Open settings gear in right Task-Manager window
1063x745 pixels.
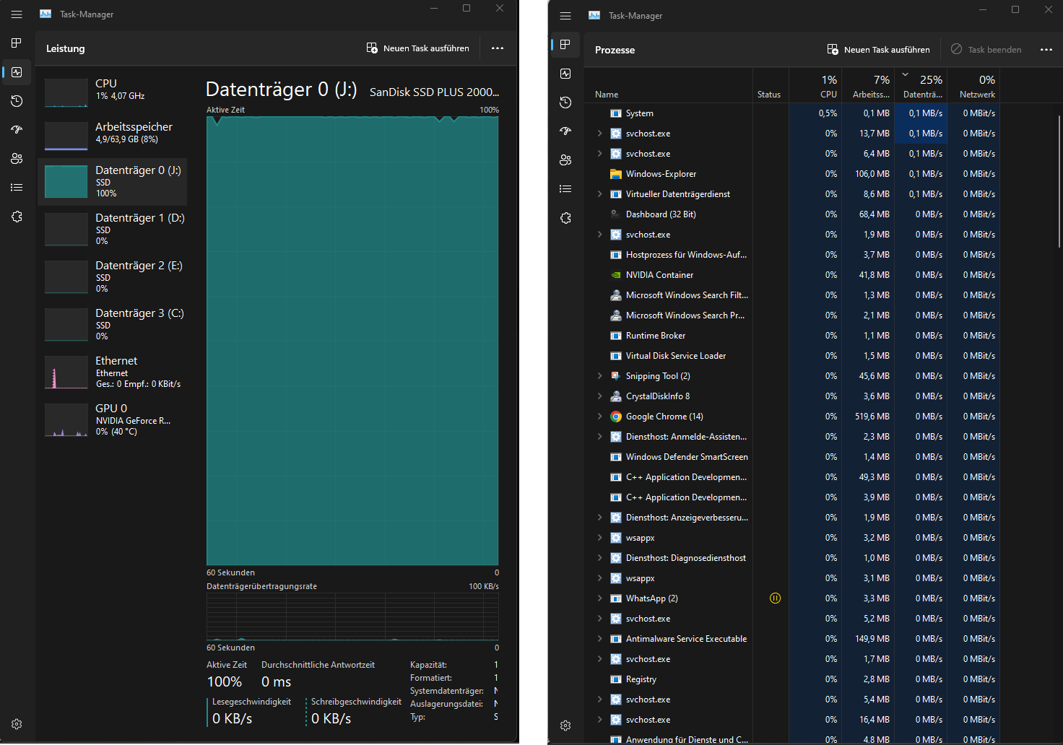click(565, 726)
